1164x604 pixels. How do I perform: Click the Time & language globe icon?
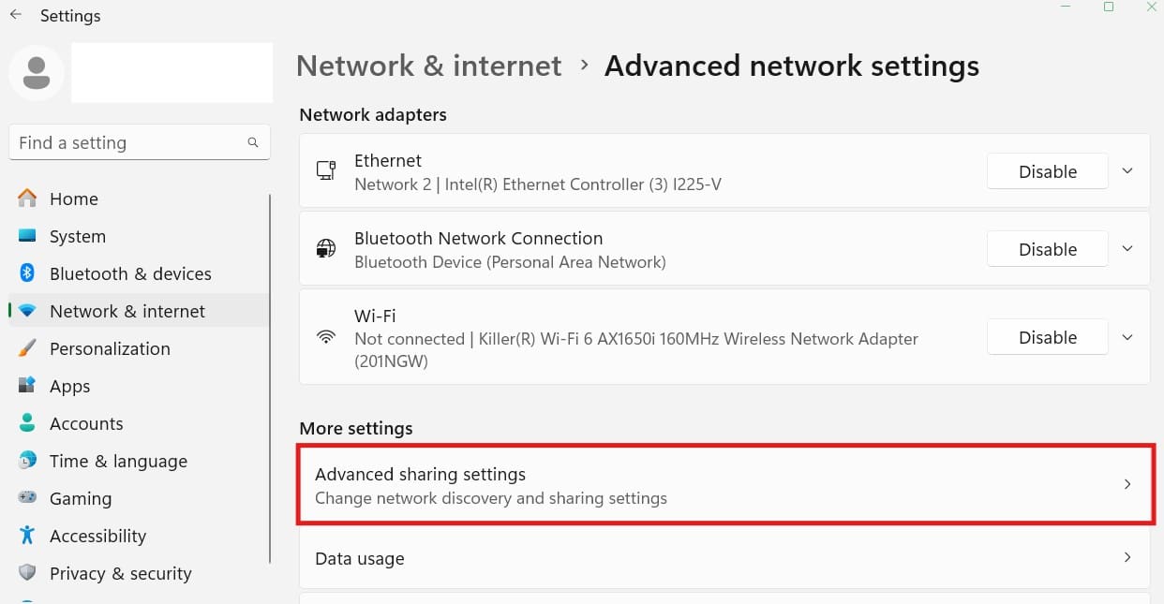click(x=27, y=461)
